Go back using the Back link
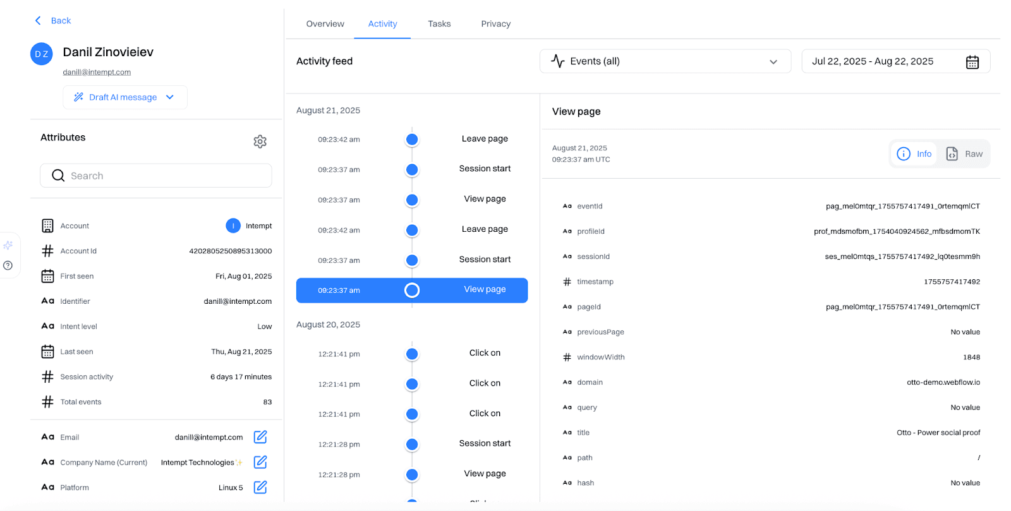Viewport: 1011px width, 511px height. (x=53, y=21)
